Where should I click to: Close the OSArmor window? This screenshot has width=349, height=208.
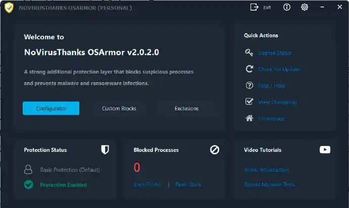tap(339, 7)
